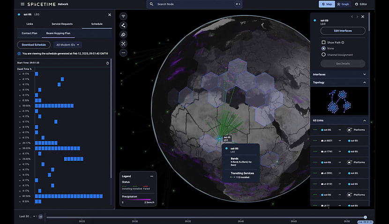Open the hamburger menu next to Spacetime logo
Screen dimensions: 389x224
point(22,4)
